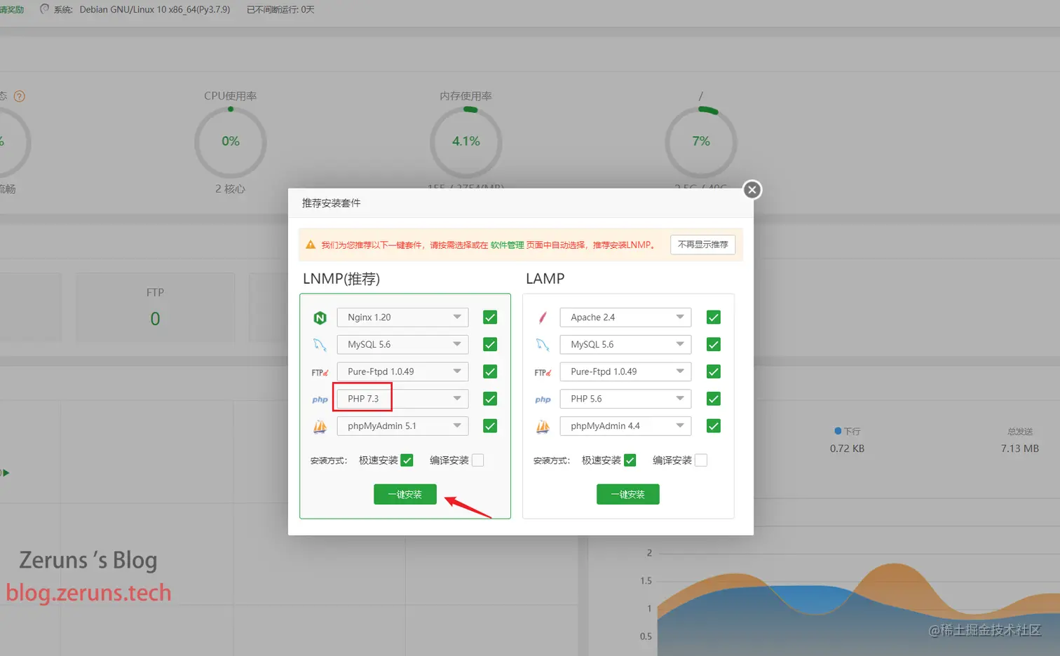The width and height of the screenshot is (1060, 656).
Task: Open 软件管理 link in the notice
Action: (507, 245)
